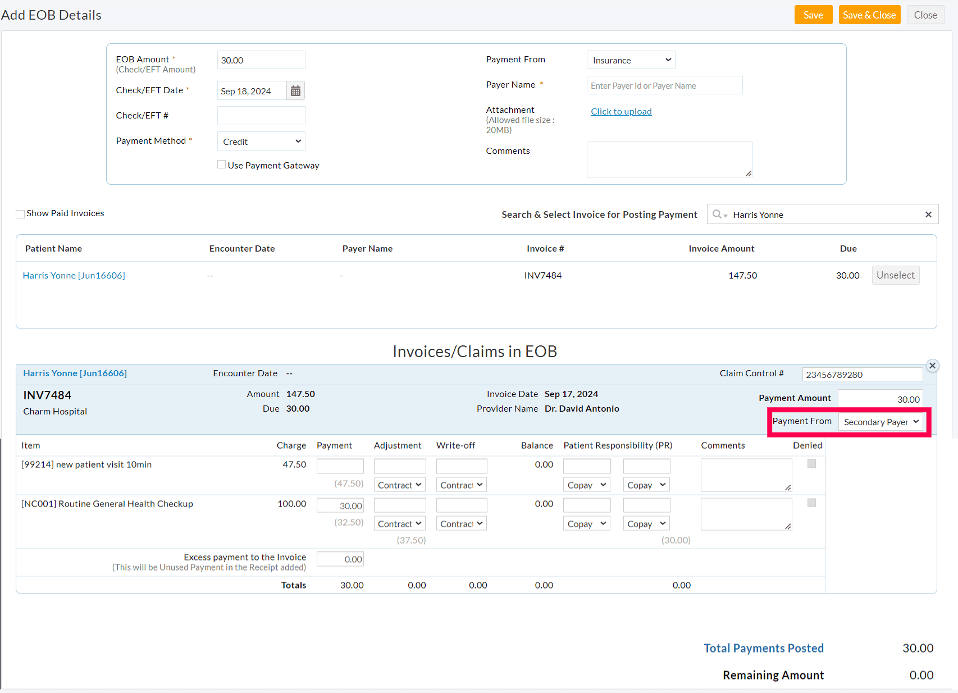Remove INV7484 claim card from the EOB
This screenshot has width=958, height=693.
tap(932, 365)
